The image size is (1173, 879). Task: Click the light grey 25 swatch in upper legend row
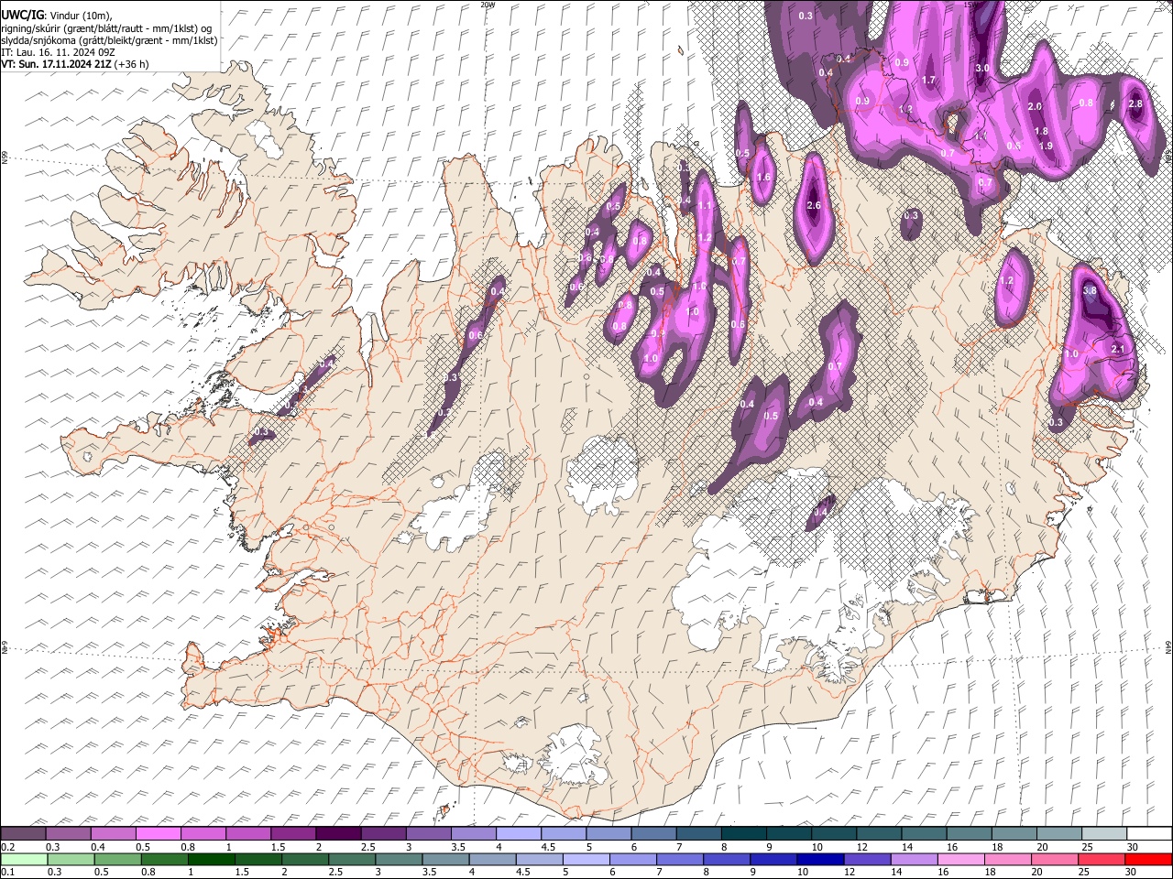[x=1104, y=834]
